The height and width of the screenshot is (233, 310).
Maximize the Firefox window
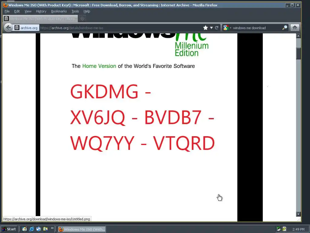click(x=292, y=5)
